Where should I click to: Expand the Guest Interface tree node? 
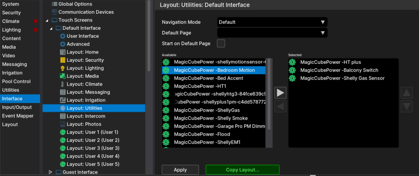tap(50, 172)
